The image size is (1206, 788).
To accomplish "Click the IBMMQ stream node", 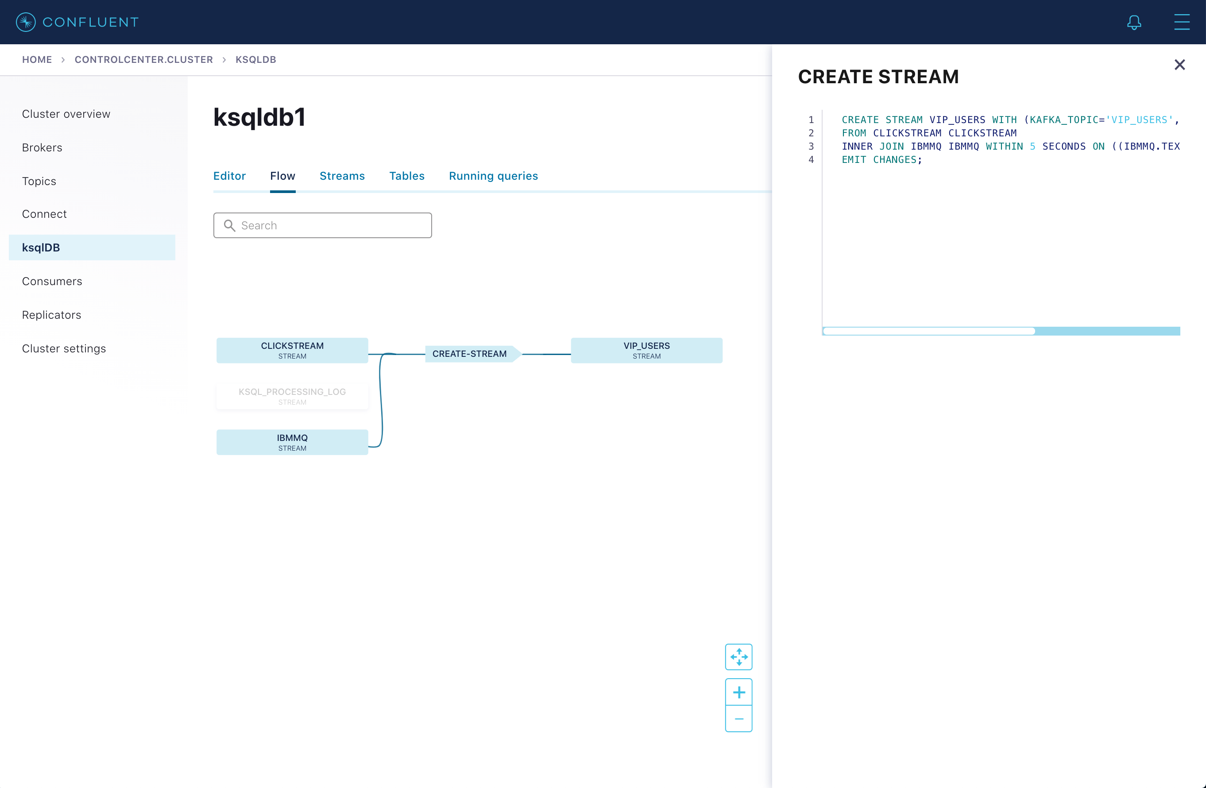I will (x=292, y=441).
